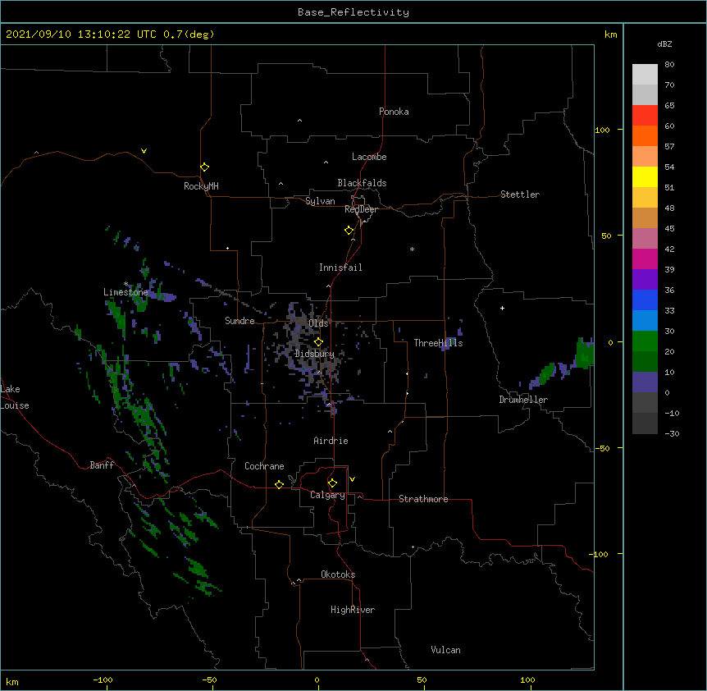The height and width of the screenshot is (691, 707).
Task: Select the bright green 20-30 dBZ swatch
Action: pyautogui.click(x=645, y=341)
